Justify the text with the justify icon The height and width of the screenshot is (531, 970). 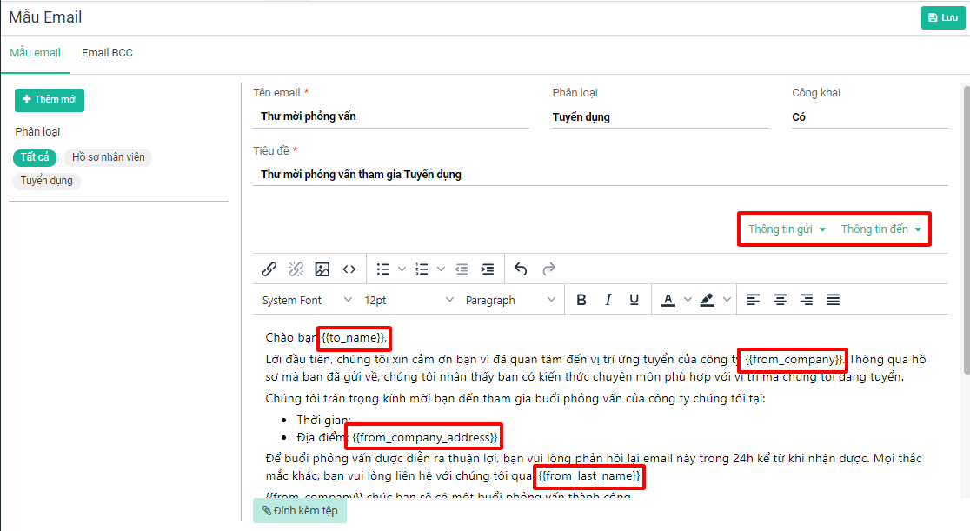(833, 300)
